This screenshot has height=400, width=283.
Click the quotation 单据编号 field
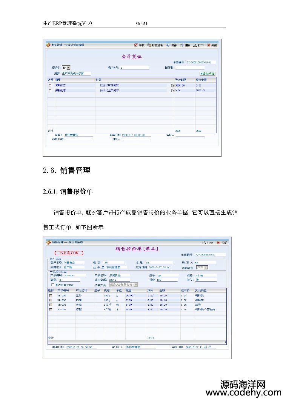pyautogui.click(x=211, y=255)
